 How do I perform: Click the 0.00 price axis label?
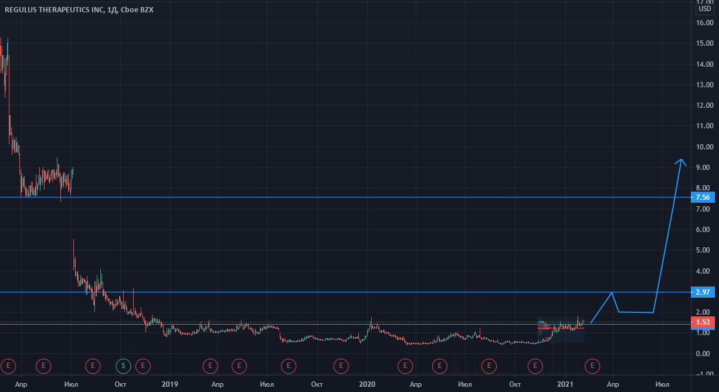point(704,353)
